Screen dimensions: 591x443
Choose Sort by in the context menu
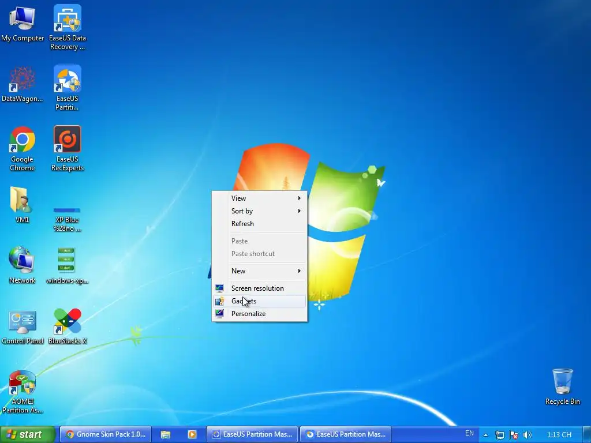coord(259,211)
